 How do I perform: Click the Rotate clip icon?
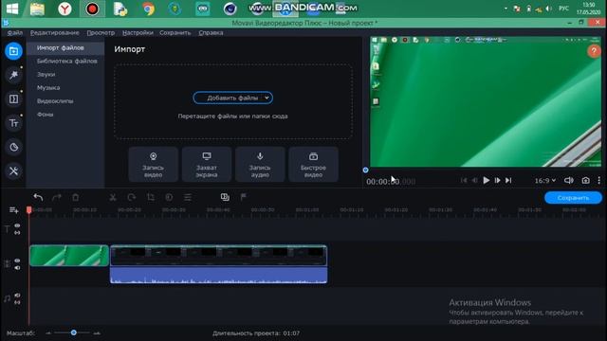click(132, 198)
